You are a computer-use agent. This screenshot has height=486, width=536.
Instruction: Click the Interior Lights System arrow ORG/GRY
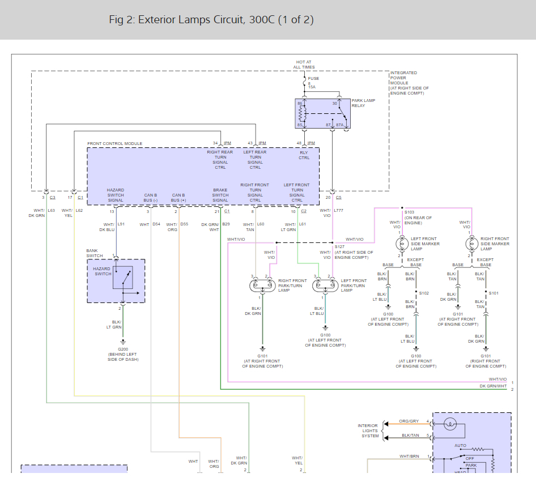pos(386,424)
